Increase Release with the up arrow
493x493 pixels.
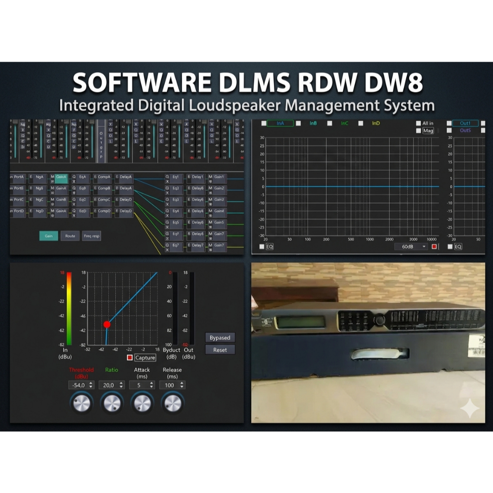182,383
